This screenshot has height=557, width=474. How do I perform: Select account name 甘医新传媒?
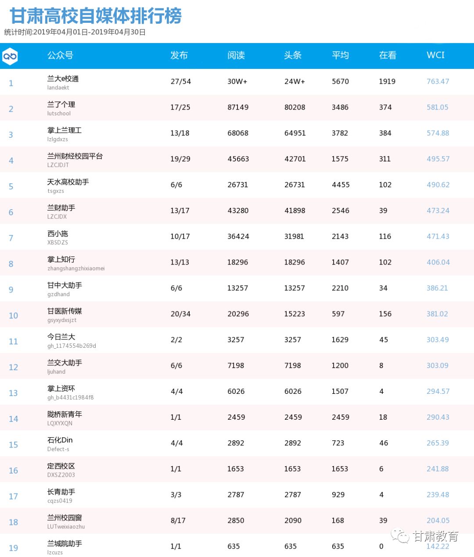click(65, 312)
